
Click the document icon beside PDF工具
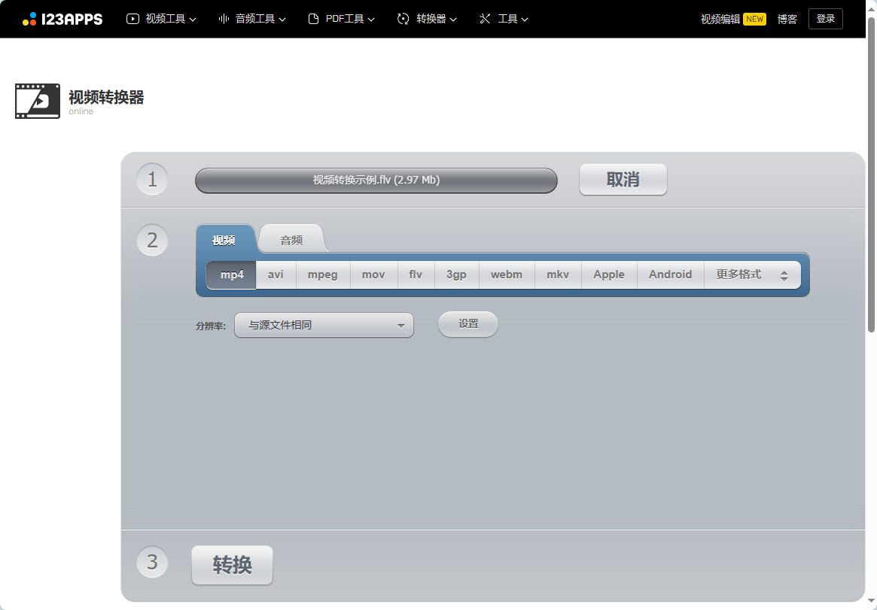312,18
